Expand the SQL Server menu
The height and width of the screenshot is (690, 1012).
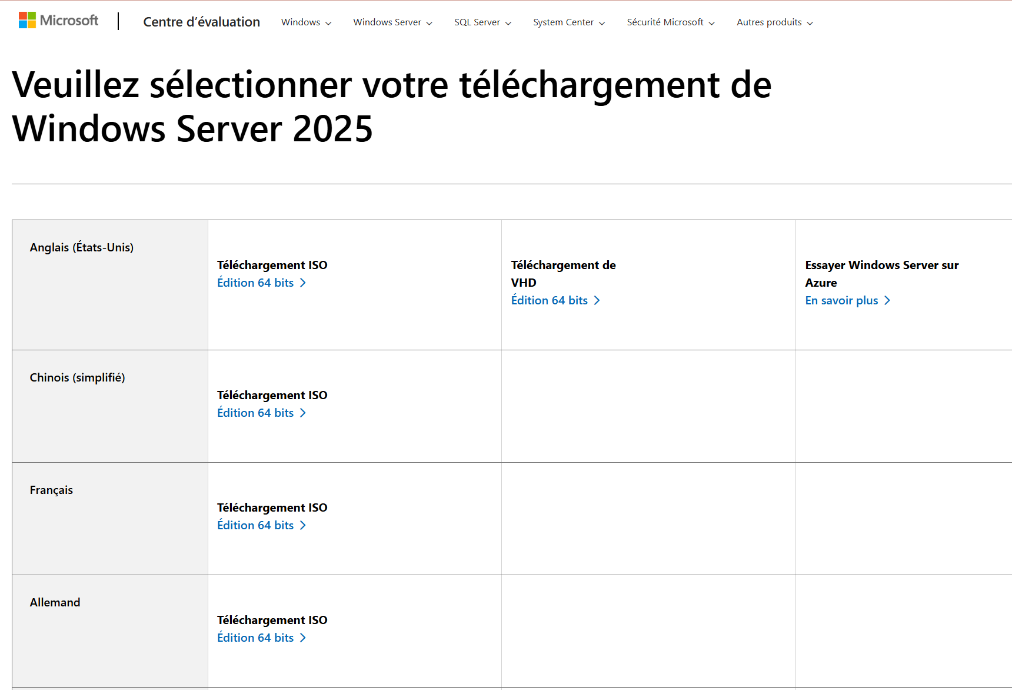tap(482, 22)
